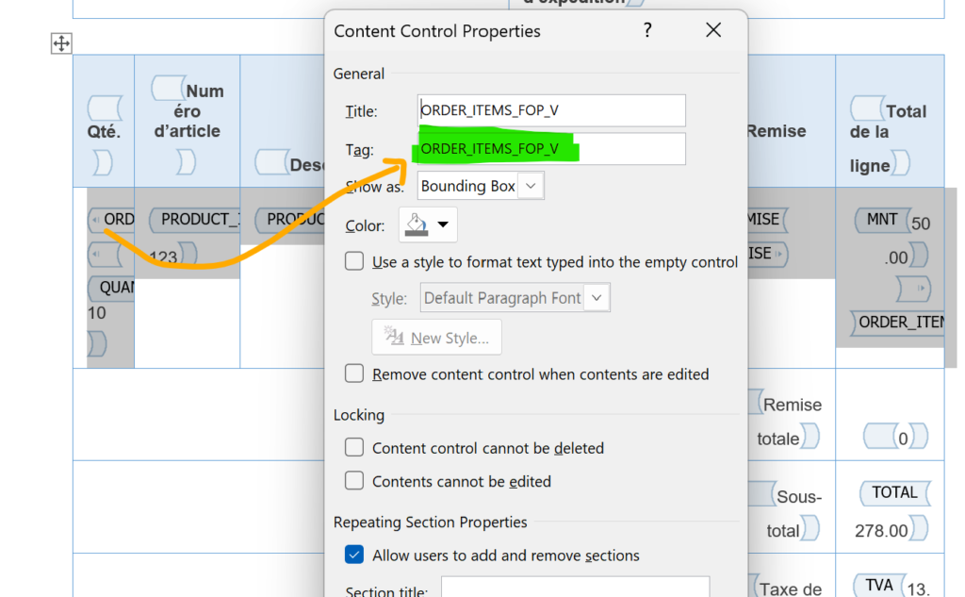Screen dimensions: 965x597
Task: Click the Numéro d'article header
Action: pos(188,111)
